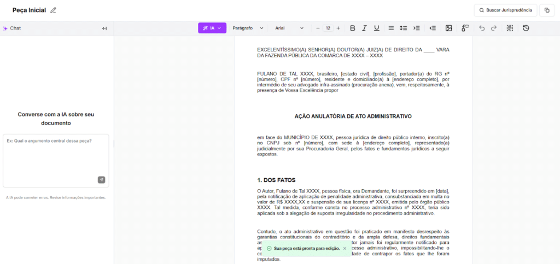The image size is (560, 264).
Task: Toggle underline formatting
Action: tap(376, 28)
